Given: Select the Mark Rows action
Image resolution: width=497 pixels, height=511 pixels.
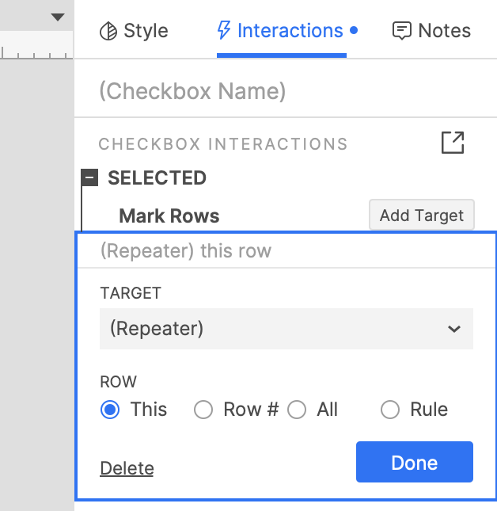Looking at the screenshot, I should (169, 215).
